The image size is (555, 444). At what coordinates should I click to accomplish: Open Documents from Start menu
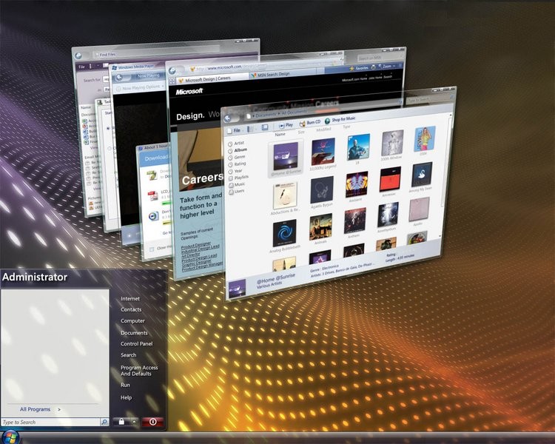pyautogui.click(x=134, y=333)
